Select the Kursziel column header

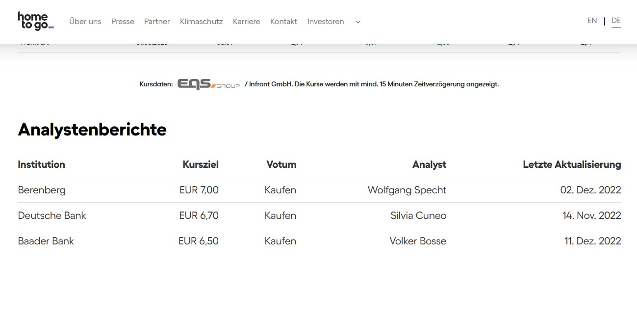[x=200, y=164]
